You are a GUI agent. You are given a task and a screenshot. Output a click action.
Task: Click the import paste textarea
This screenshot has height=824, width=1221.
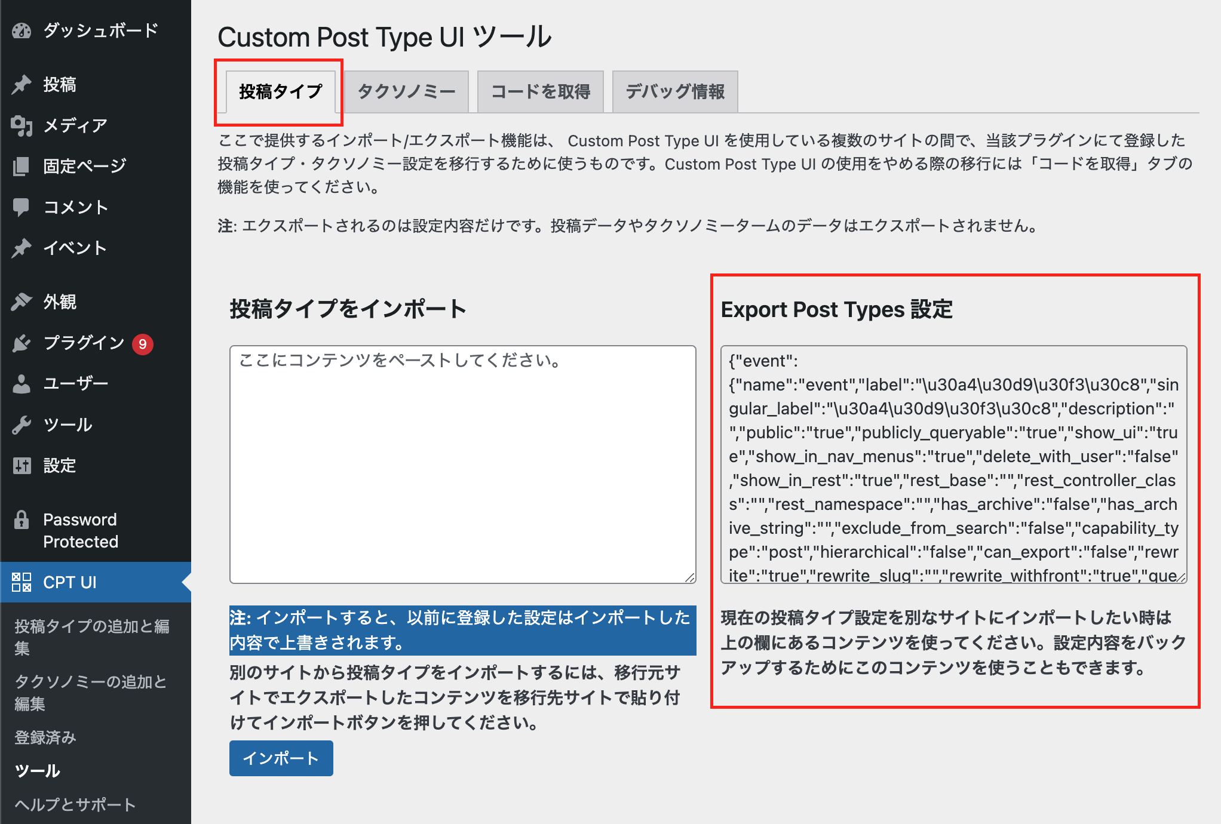click(463, 465)
